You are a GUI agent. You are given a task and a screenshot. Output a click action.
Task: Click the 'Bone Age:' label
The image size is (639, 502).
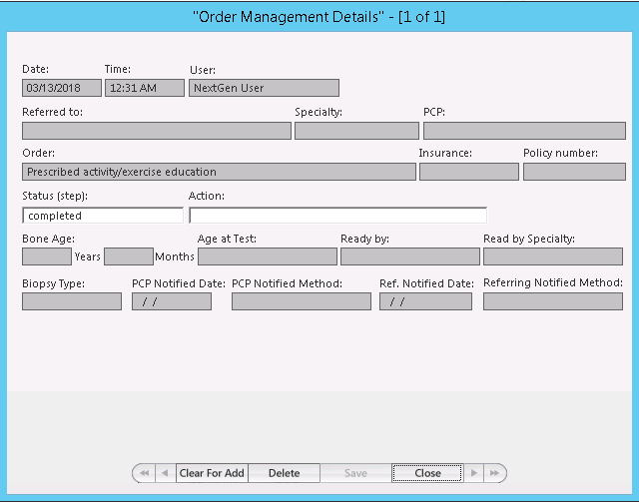[x=49, y=239]
